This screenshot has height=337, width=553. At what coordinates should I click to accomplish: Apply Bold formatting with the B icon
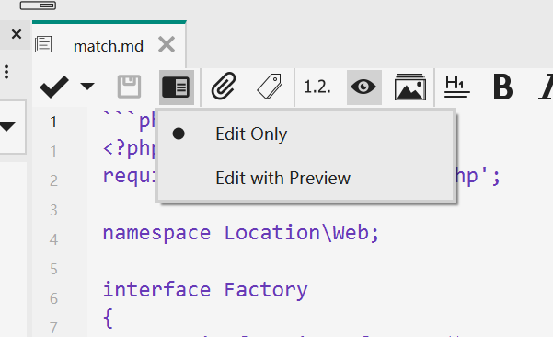(x=502, y=87)
